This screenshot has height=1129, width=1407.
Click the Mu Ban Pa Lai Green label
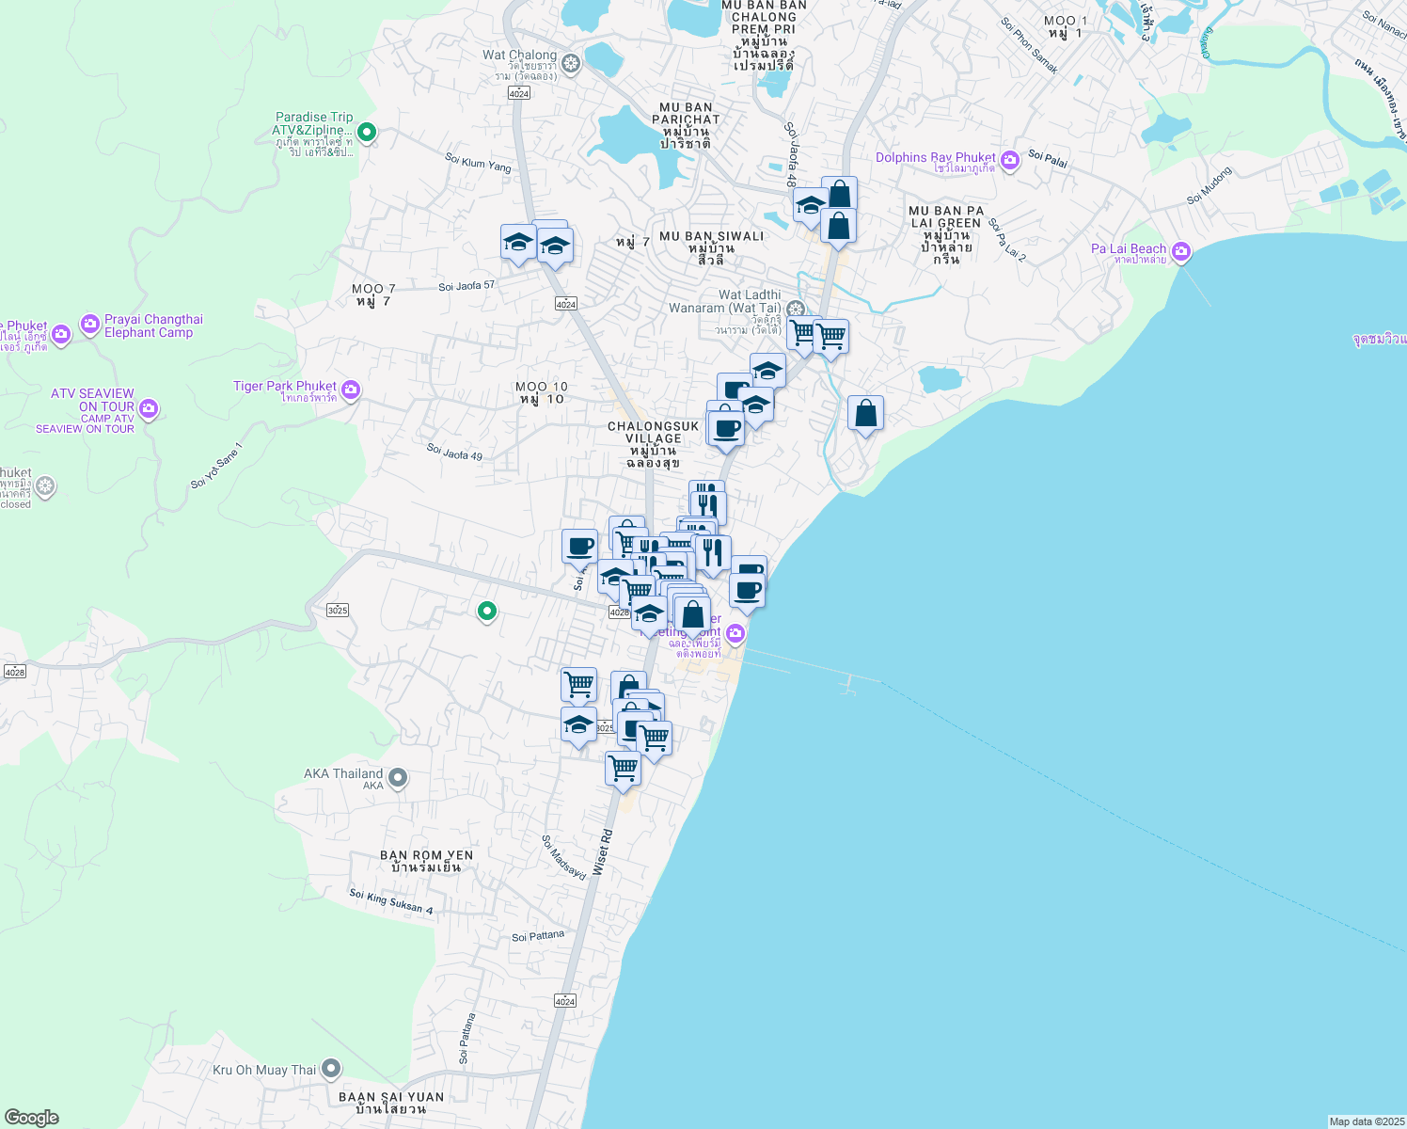click(946, 224)
